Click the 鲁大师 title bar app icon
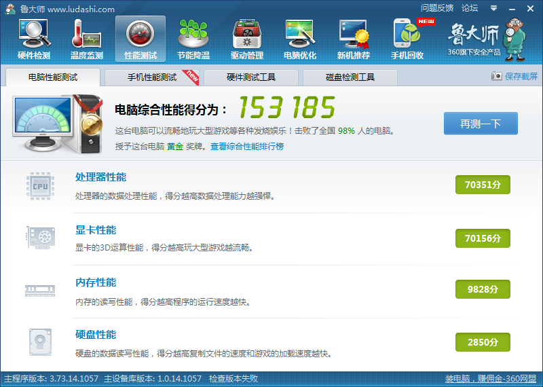The image size is (543, 387). 10,9
